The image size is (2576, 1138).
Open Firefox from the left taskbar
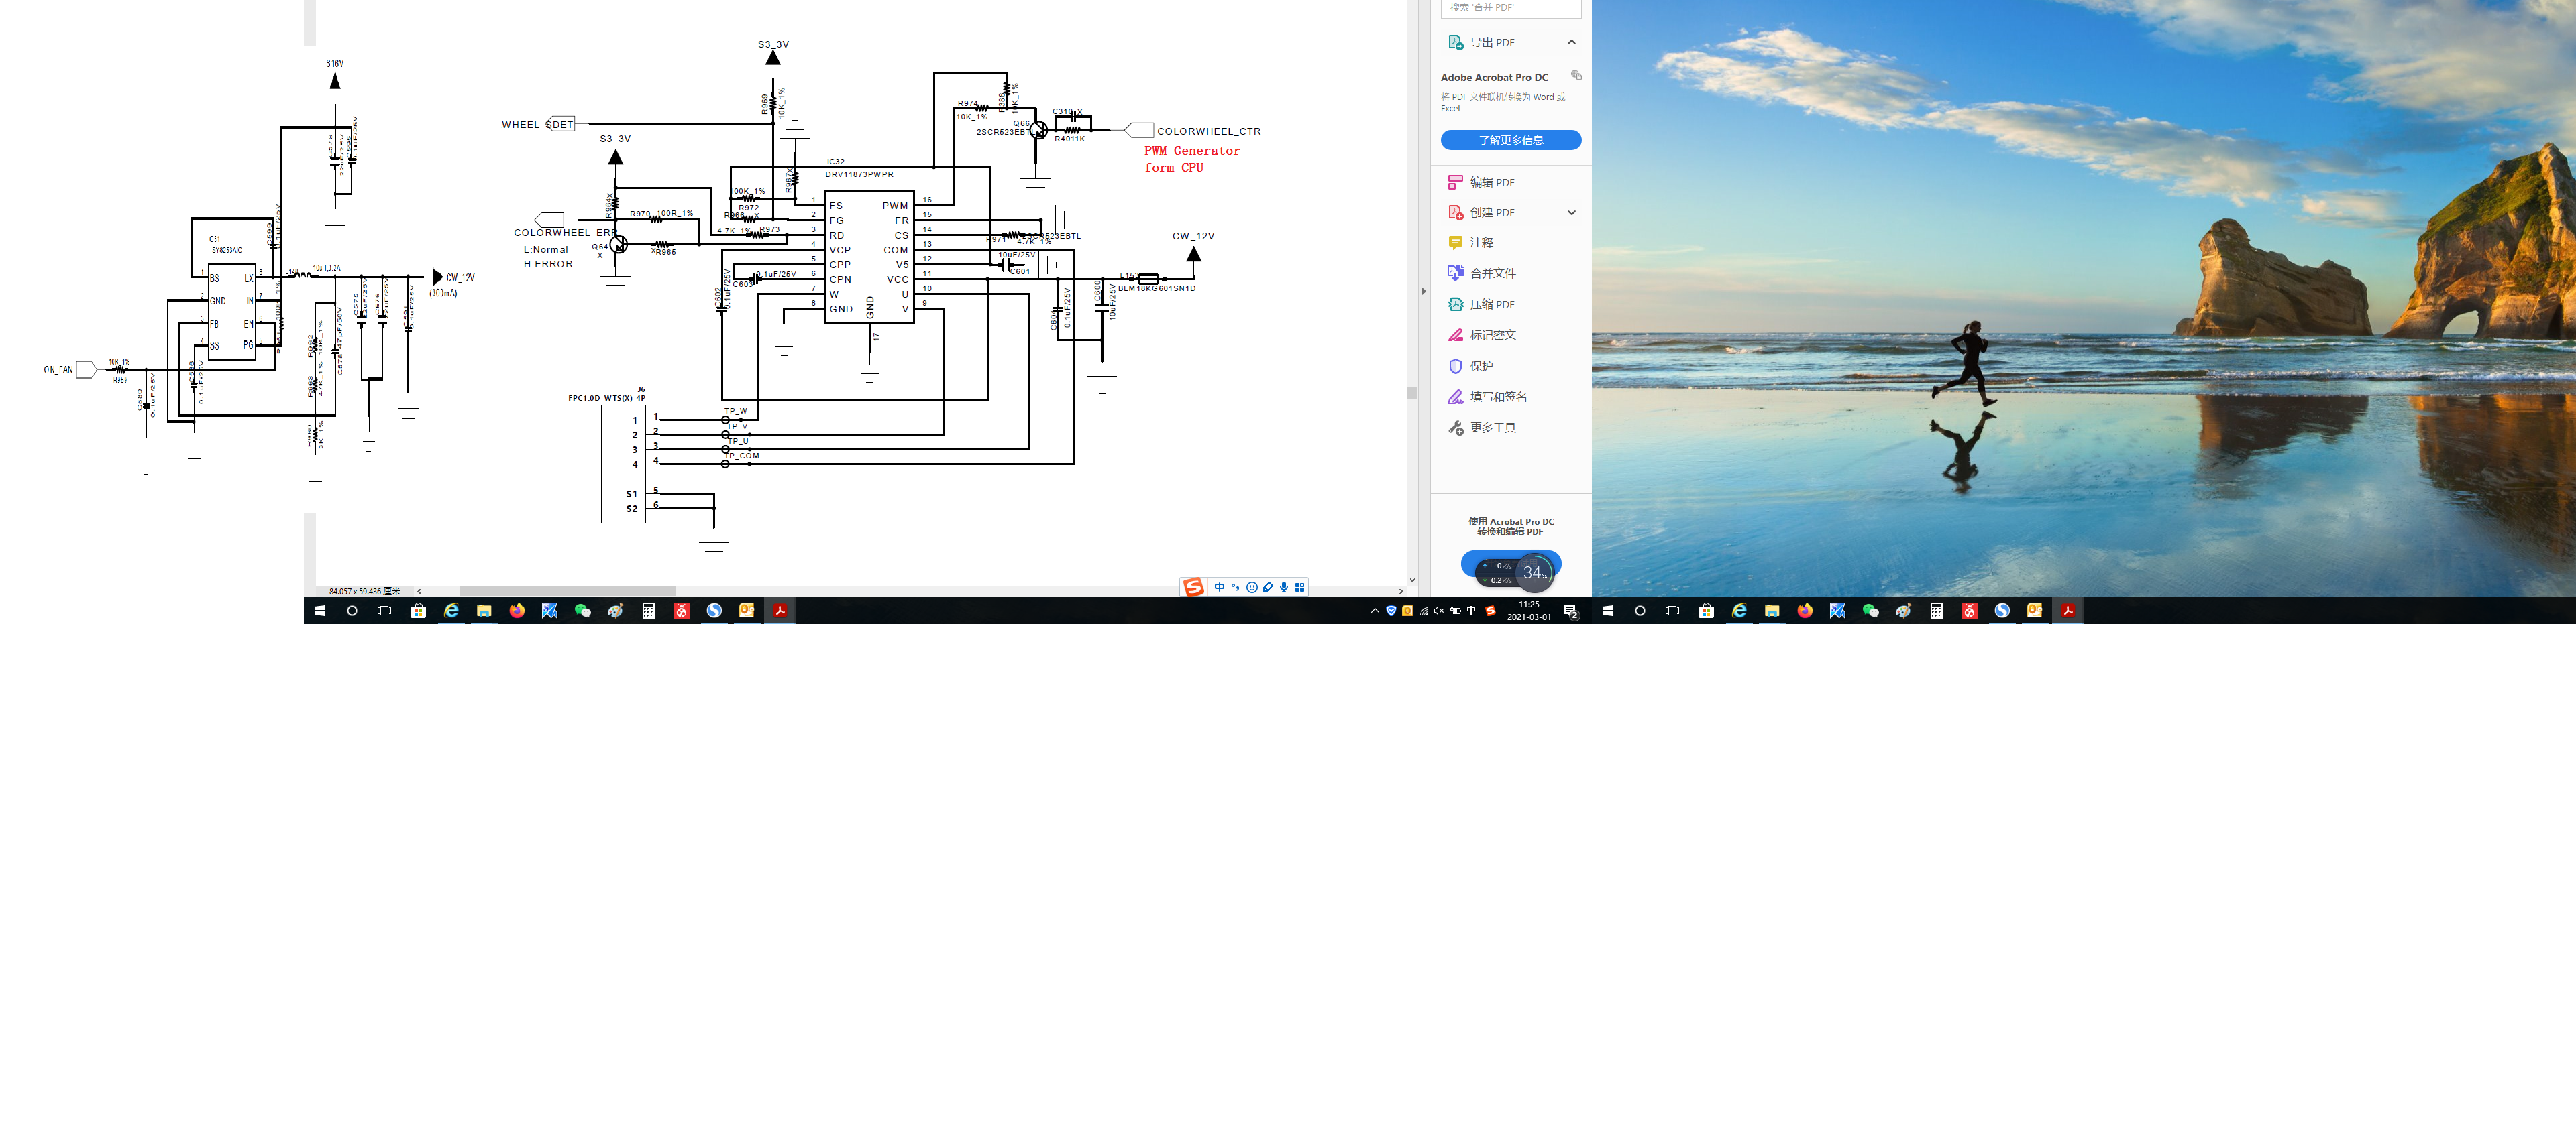[517, 611]
